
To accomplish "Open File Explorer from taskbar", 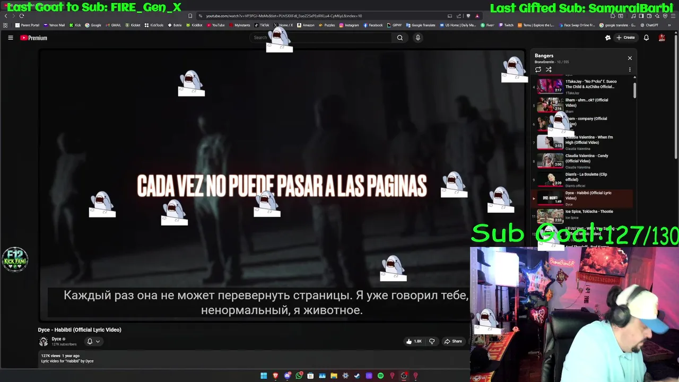I will [334, 376].
